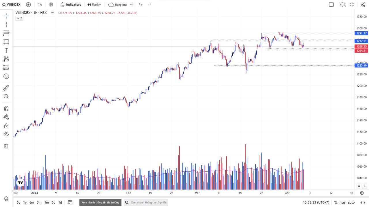This screenshot has width=369, height=207.
Task: Set date range to 1y
Action: pos(25,202)
